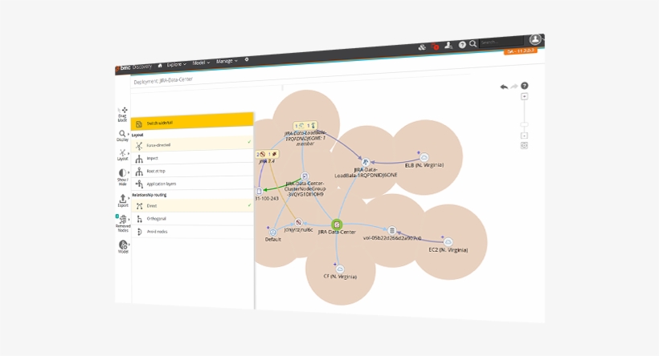659x356 pixels.
Task: Open the red alert status icon
Action: pos(436,47)
